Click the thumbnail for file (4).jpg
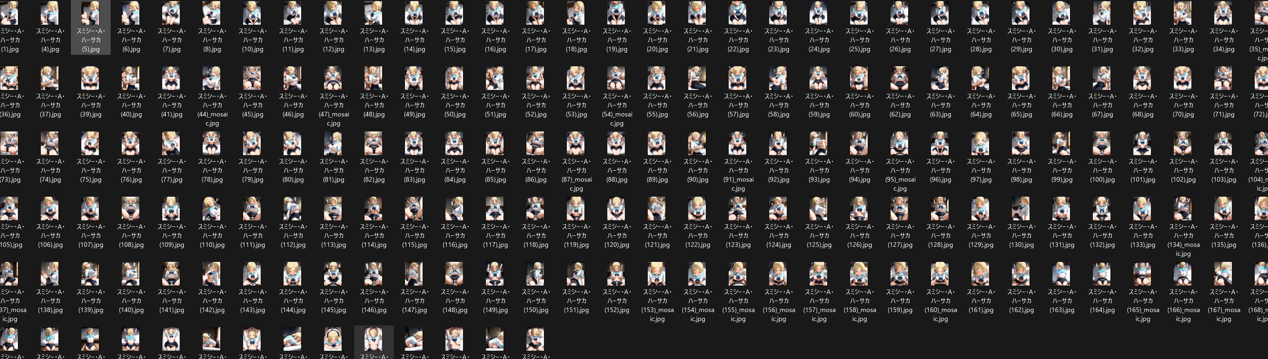The image size is (1268, 359). pyautogui.click(x=50, y=12)
